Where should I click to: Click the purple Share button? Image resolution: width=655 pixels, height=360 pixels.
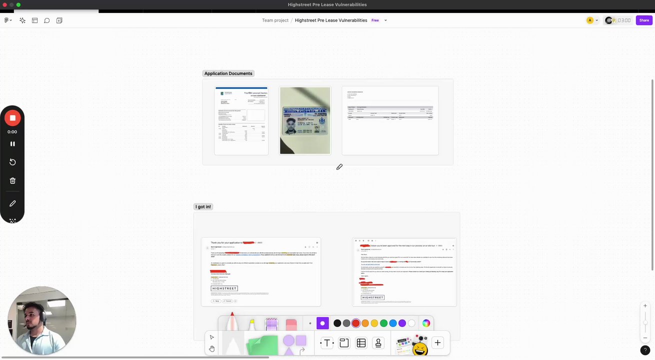point(644,20)
